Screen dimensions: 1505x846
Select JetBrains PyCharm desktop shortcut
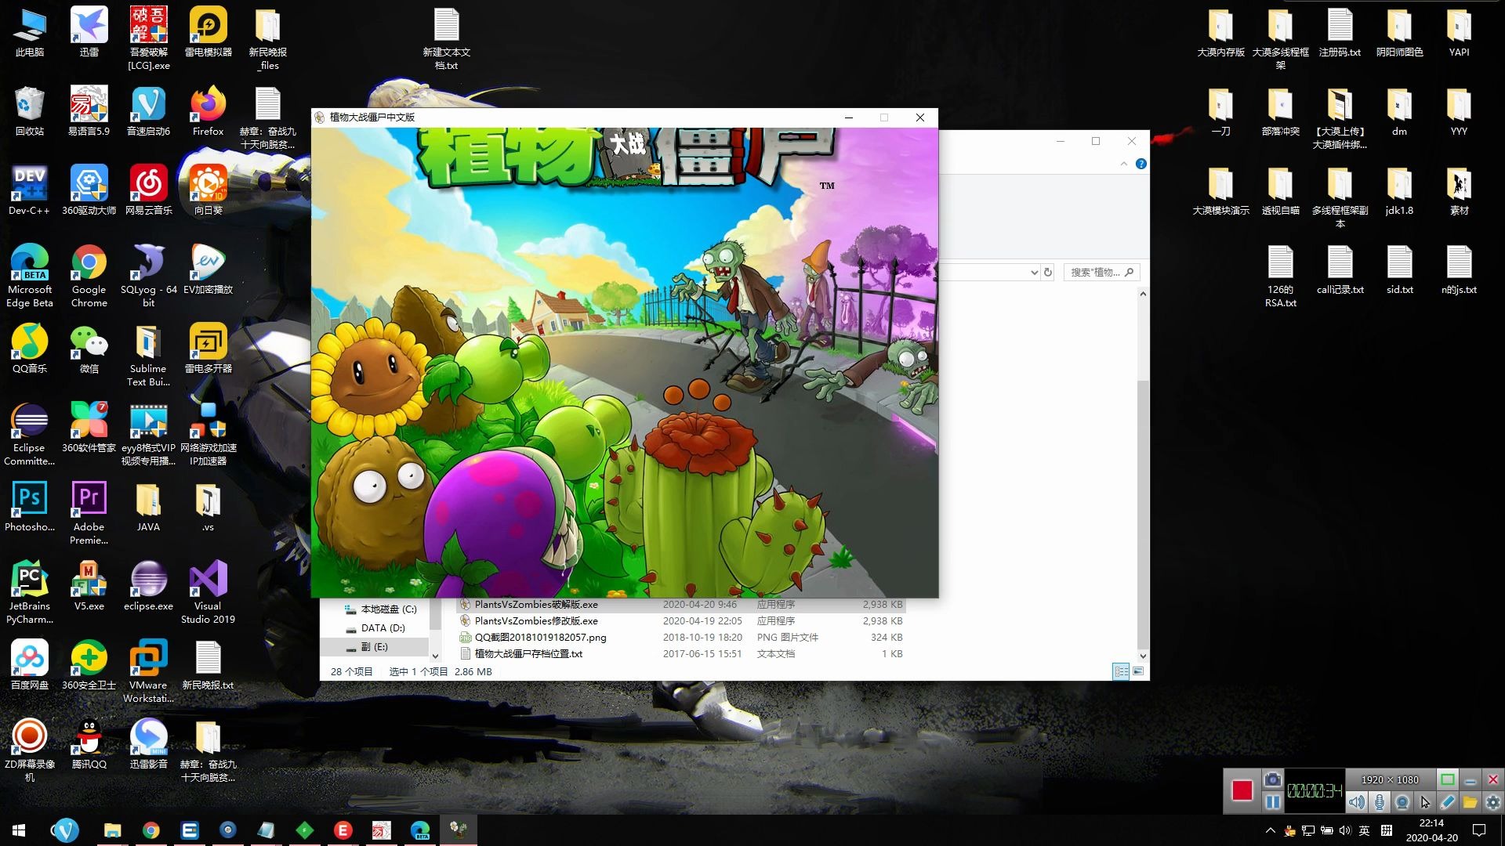pyautogui.click(x=30, y=592)
